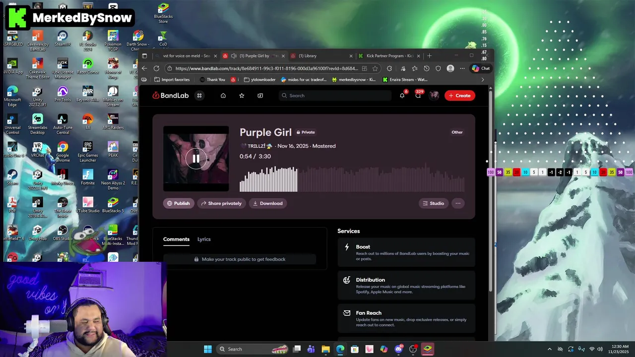Download the Purple Girl track
The width and height of the screenshot is (635, 357).
[267, 203]
